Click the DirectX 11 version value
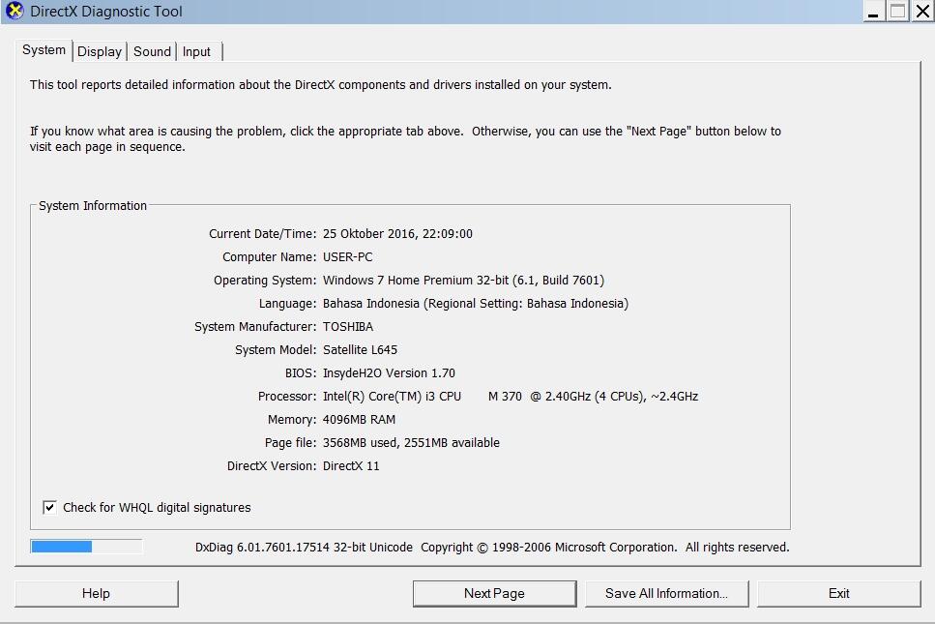Screen dimensions: 935x624 351,466
